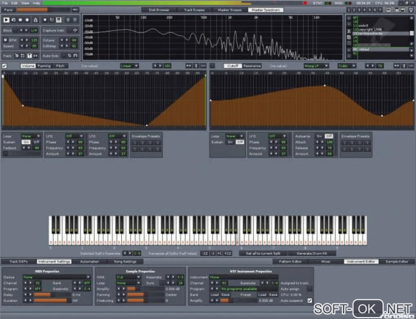Click the highlighted T icon in Track row

pos(29,56)
